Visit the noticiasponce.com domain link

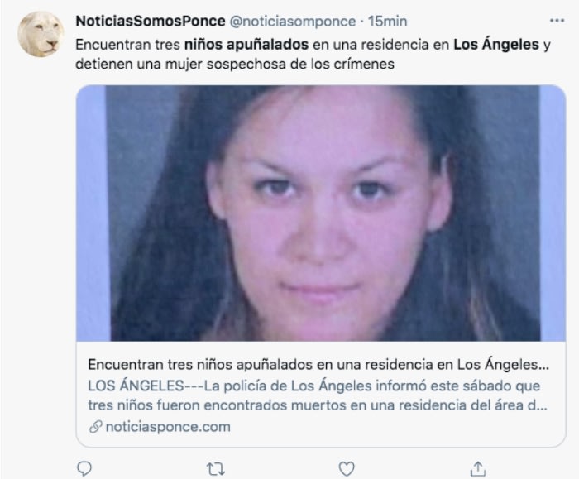[x=168, y=427]
